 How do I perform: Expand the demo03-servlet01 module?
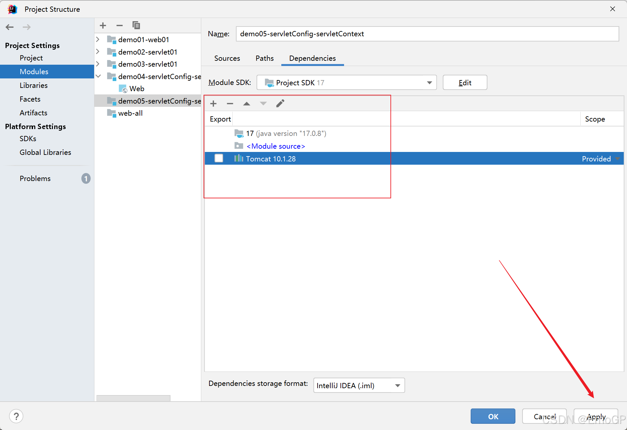(98, 64)
